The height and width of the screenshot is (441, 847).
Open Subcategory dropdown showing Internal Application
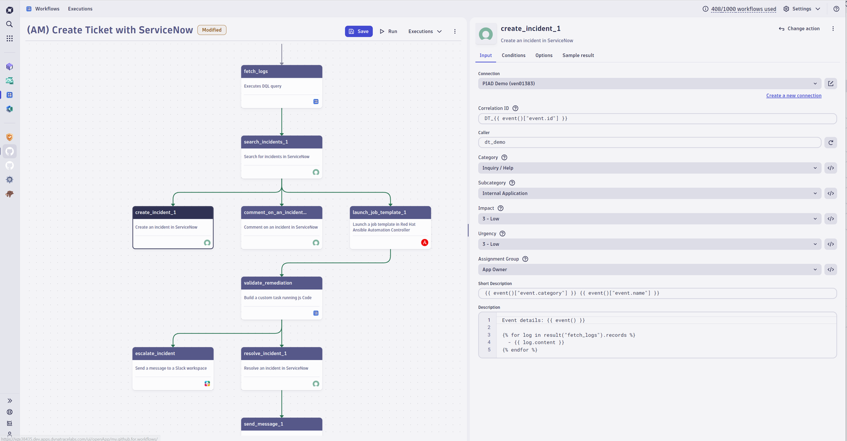650,194
